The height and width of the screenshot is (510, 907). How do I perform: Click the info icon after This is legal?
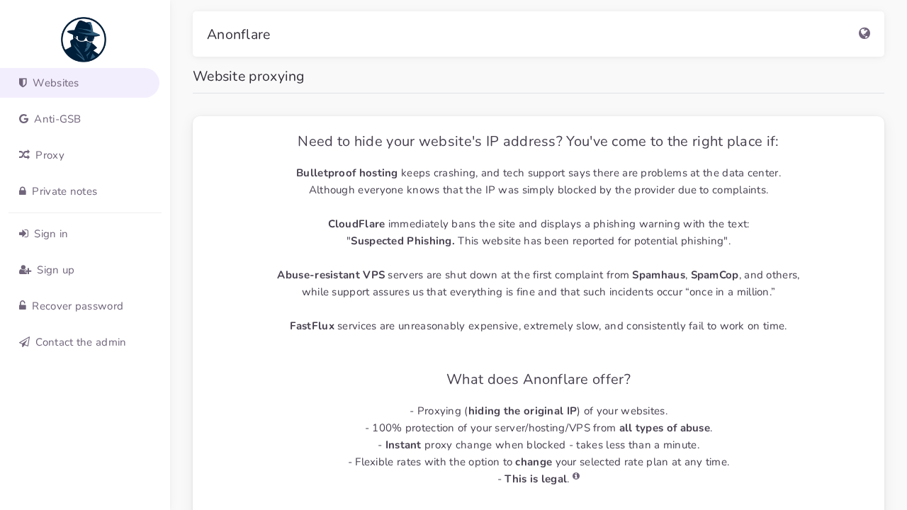[576, 477]
